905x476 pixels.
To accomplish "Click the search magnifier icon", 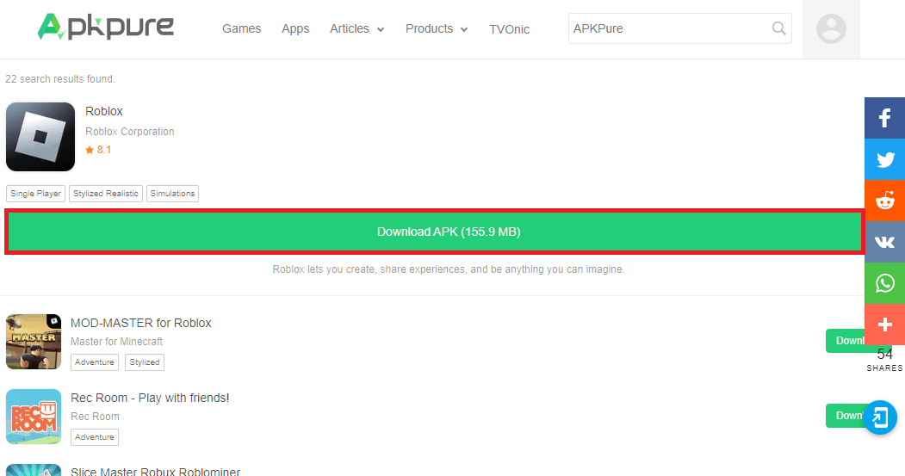I will coord(778,28).
